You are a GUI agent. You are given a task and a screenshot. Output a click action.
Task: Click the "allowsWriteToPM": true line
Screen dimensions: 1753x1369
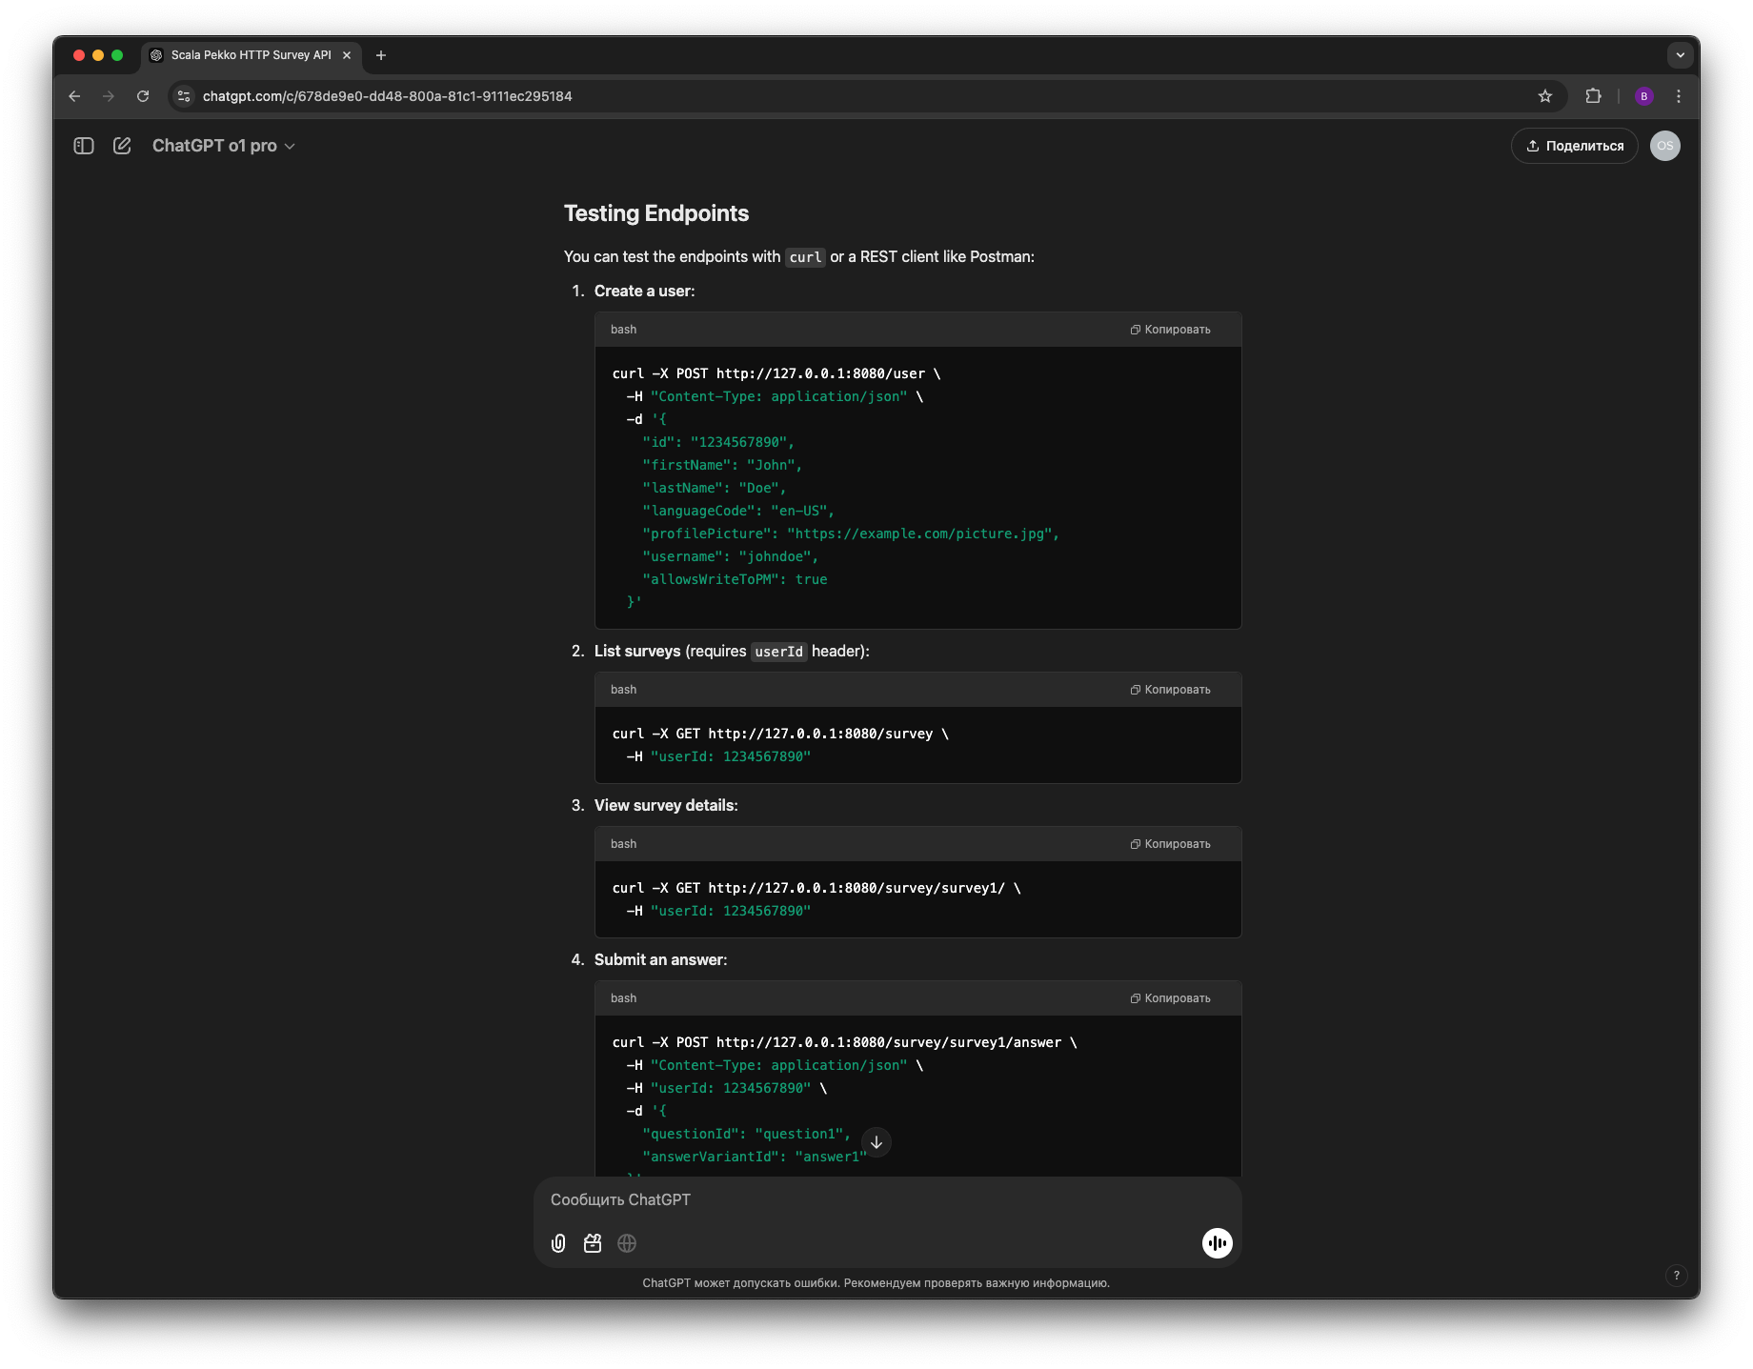pyautogui.click(x=735, y=579)
